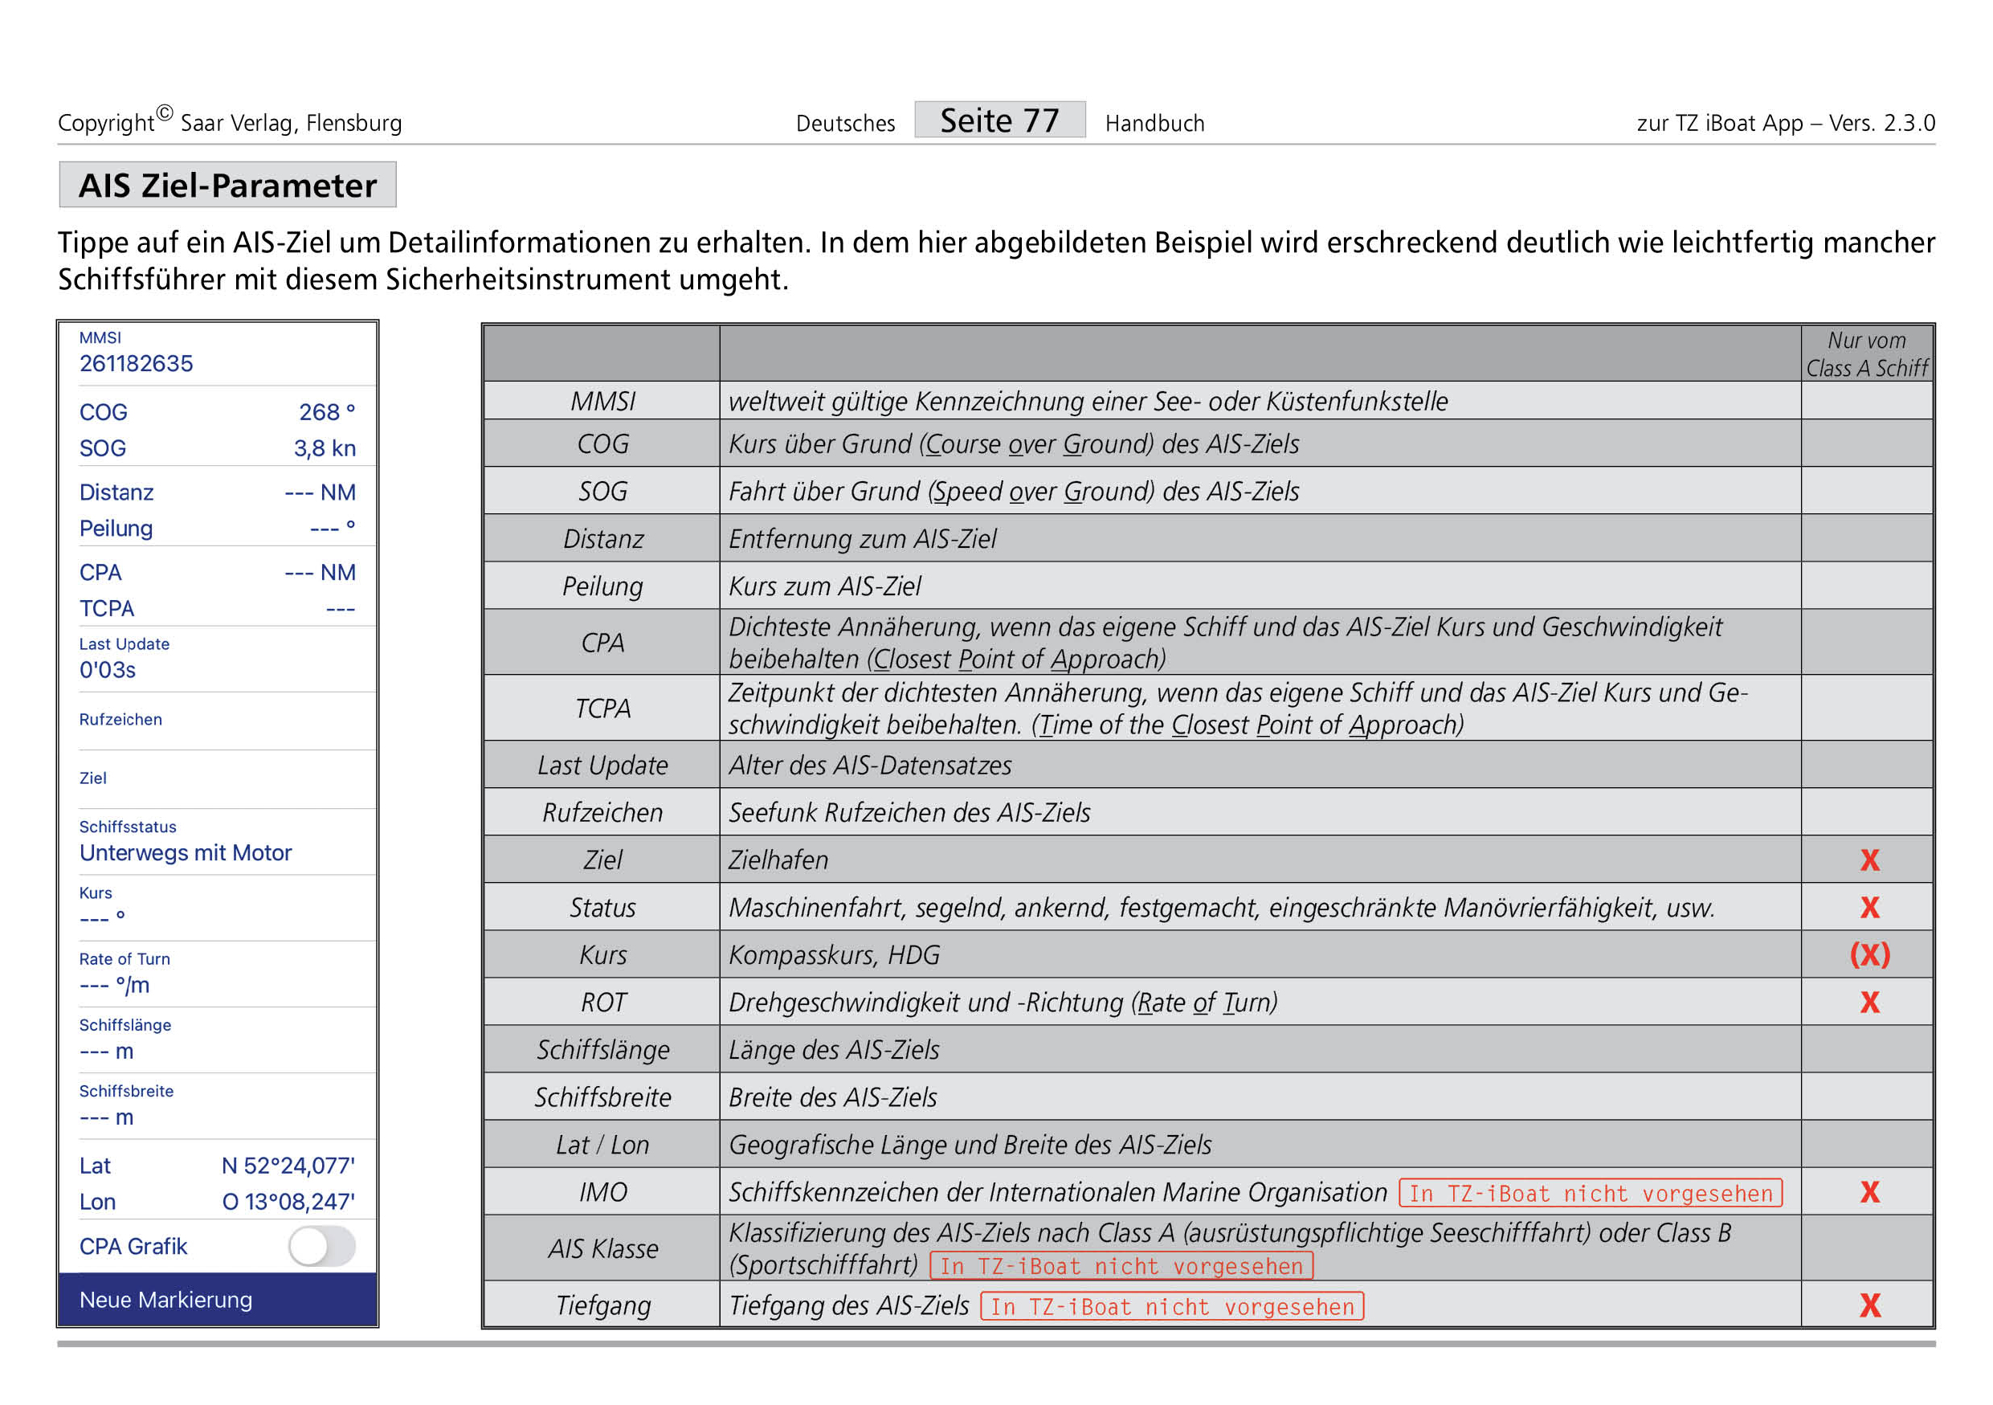This screenshot has width=1993, height=1405.
Task: Click the ROT table cell
Action: 602,1003
